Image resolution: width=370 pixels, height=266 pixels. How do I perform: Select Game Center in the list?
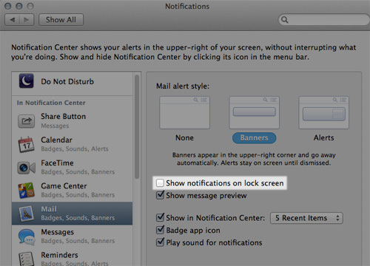[x=72, y=191]
